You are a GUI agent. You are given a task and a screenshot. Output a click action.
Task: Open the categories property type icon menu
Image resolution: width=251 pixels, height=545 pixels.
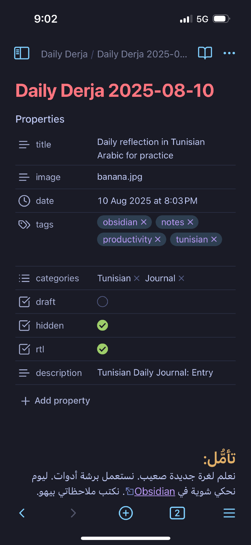(24, 278)
